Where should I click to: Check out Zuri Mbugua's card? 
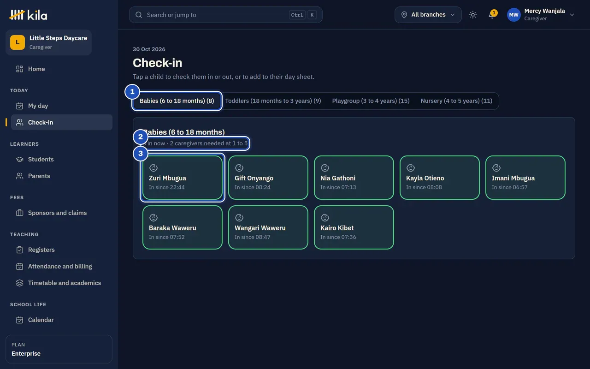point(183,178)
